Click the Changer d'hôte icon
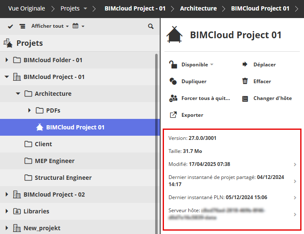The width and height of the screenshot is (304, 234). [245, 98]
